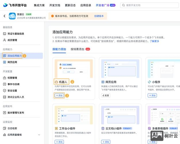Click the 应用质量看板 chart icon
The width and height of the screenshot is (180, 144).
(5, 135)
